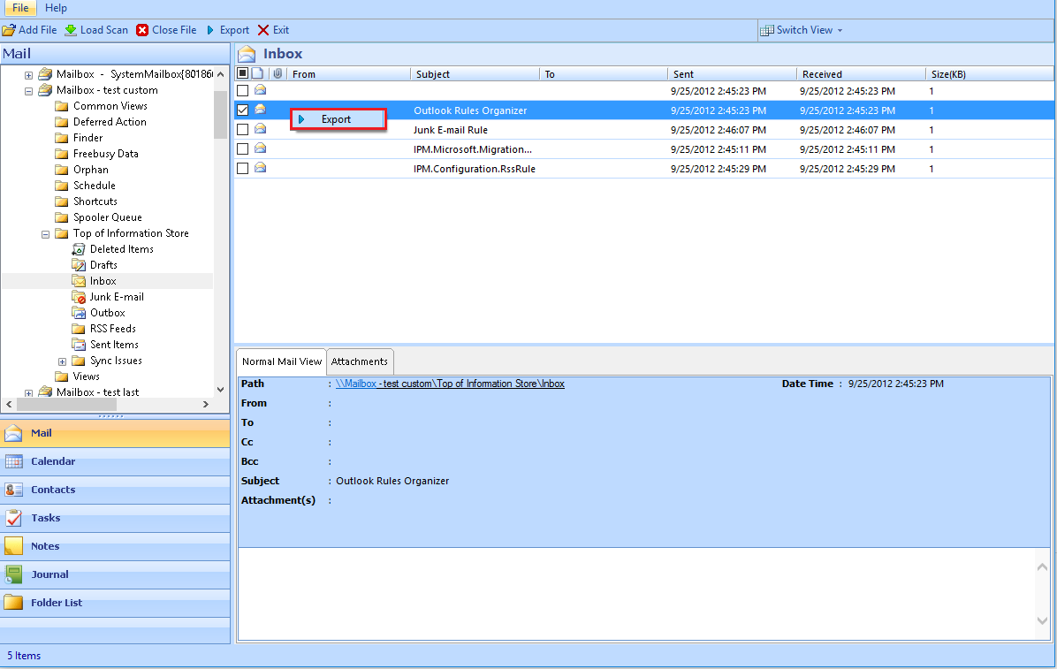Click the folder tree vertical scrollbar thumb
Image resolution: width=1057 pixels, height=669 pixels.
click(220, 115)
